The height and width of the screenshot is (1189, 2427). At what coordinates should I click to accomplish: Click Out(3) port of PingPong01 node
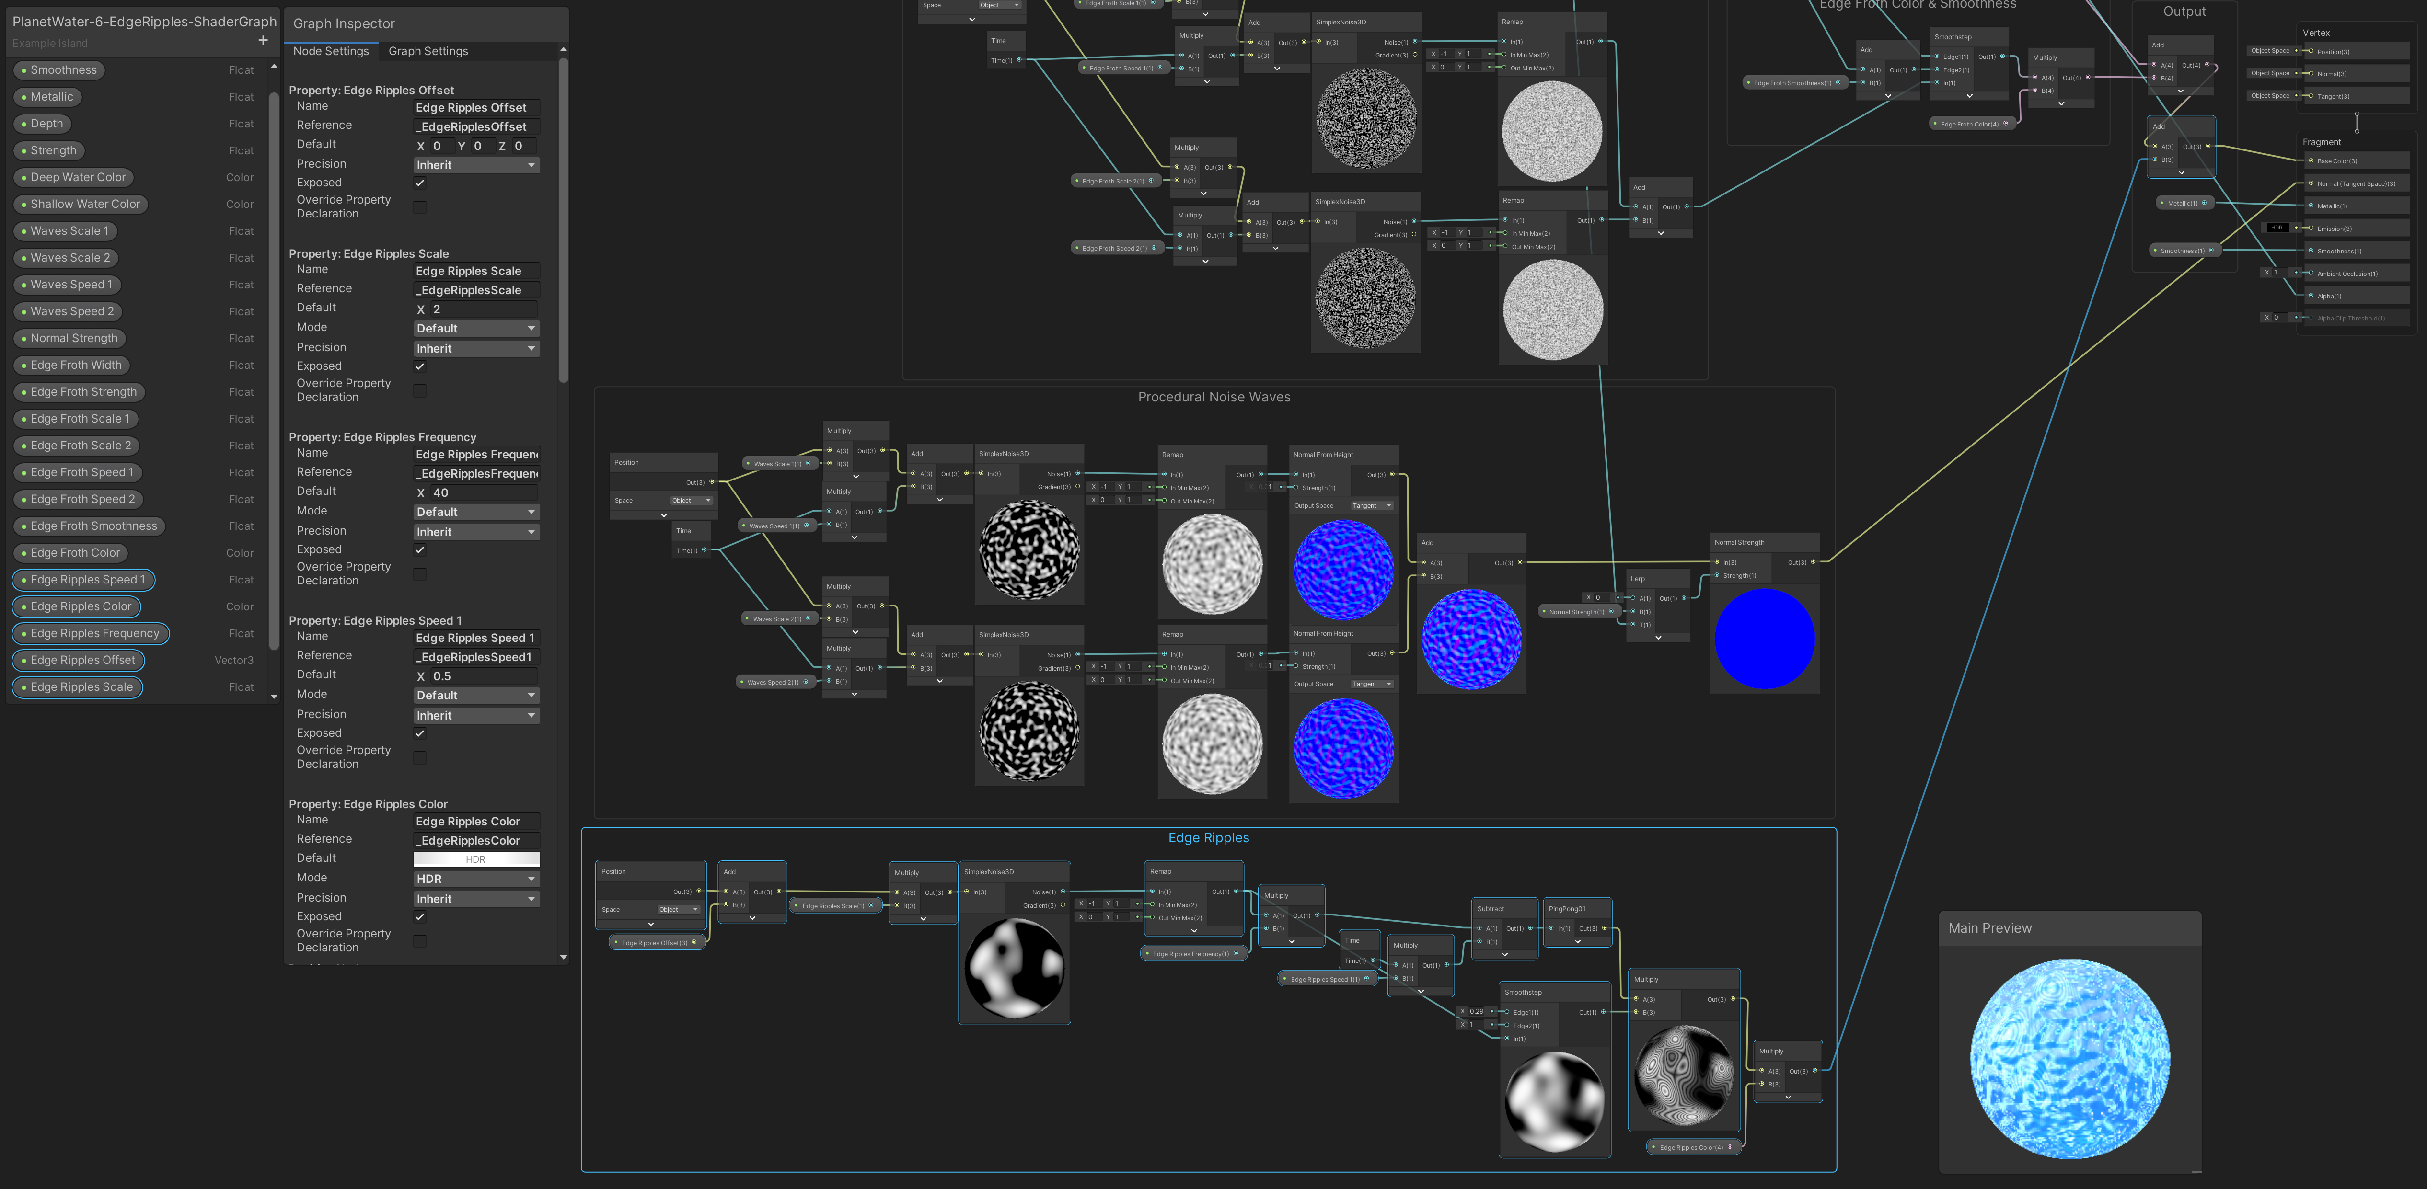1605,928
